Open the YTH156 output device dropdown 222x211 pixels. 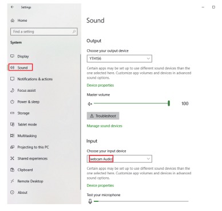click(x=120, y=58)
